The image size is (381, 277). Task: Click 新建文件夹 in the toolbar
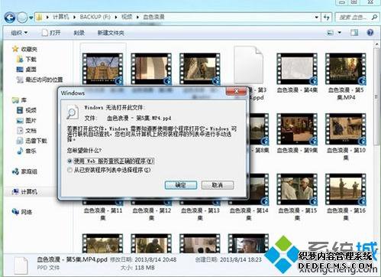click(111, 33)
